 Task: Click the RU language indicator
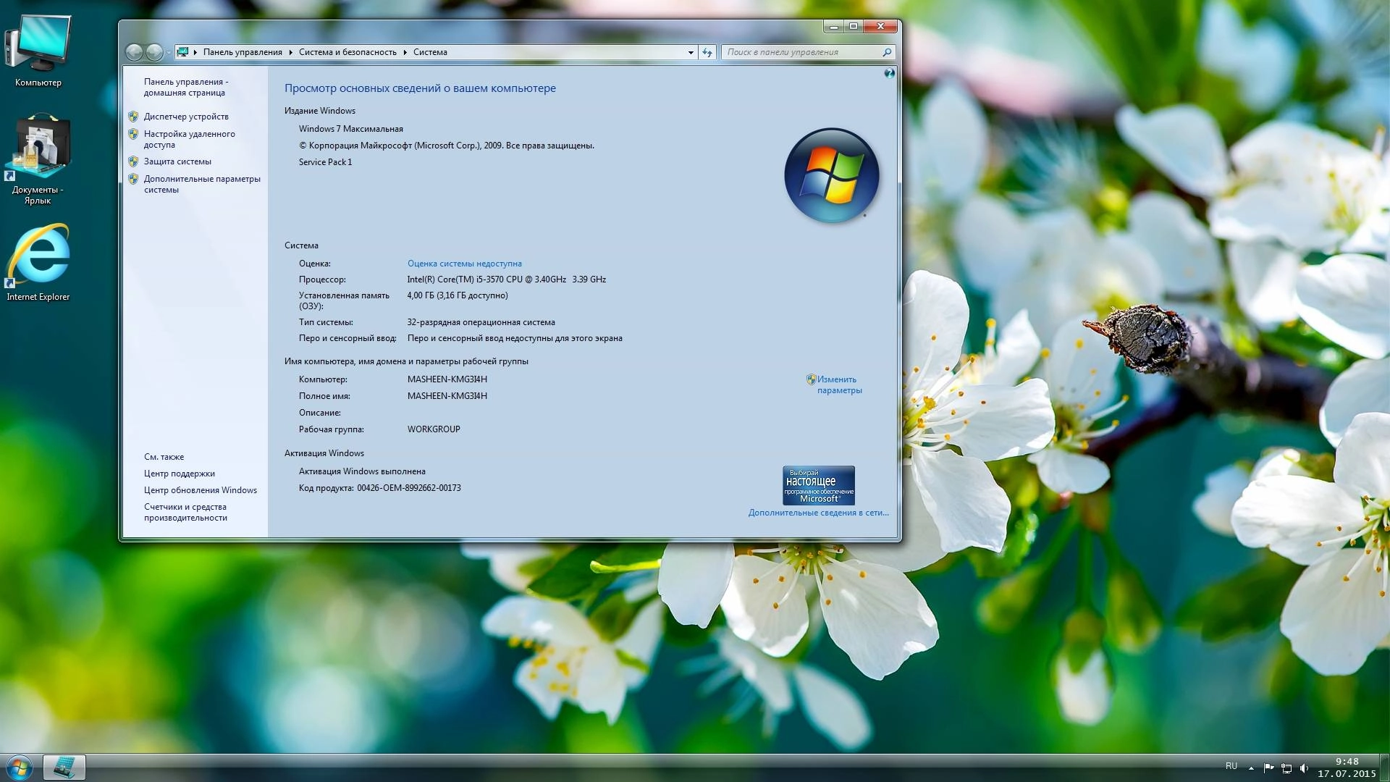pos(1231,766)
